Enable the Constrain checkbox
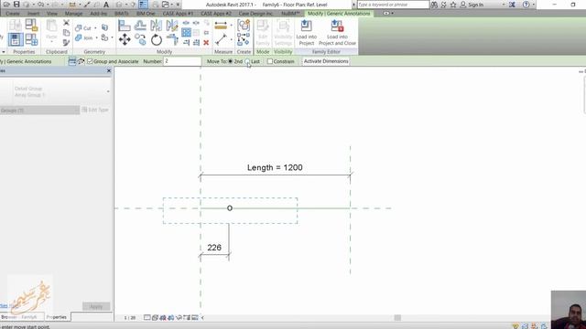 pyautogui.click(x=270, y=61)
